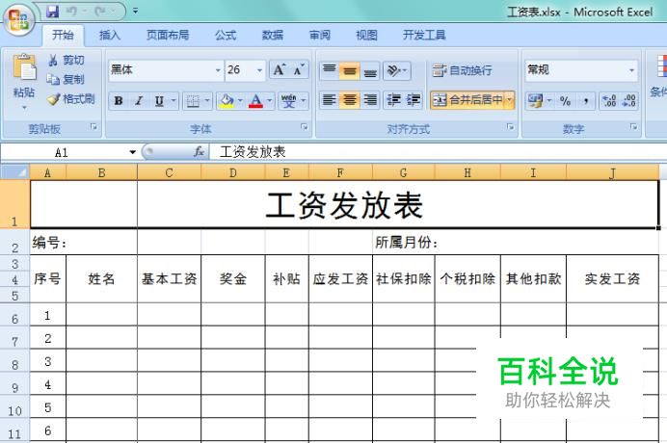Select Middle Align icon
The width and height of the screenshot is (667, 443).
tap(349, 70)
